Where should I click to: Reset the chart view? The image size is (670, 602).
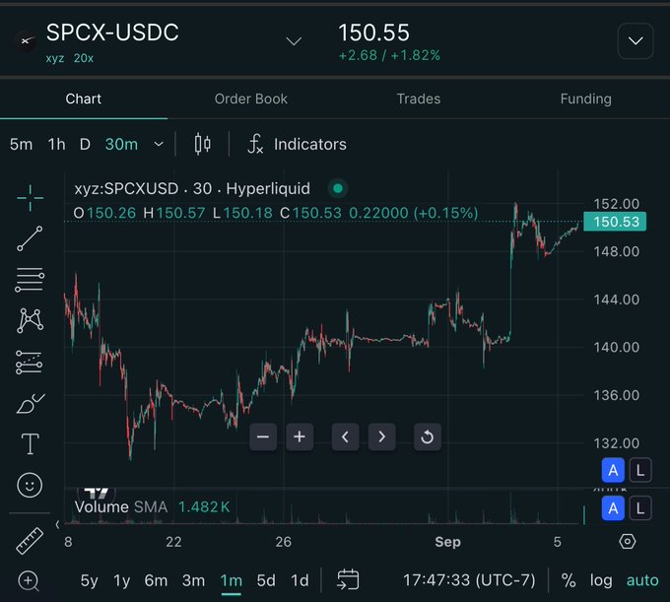428,437
